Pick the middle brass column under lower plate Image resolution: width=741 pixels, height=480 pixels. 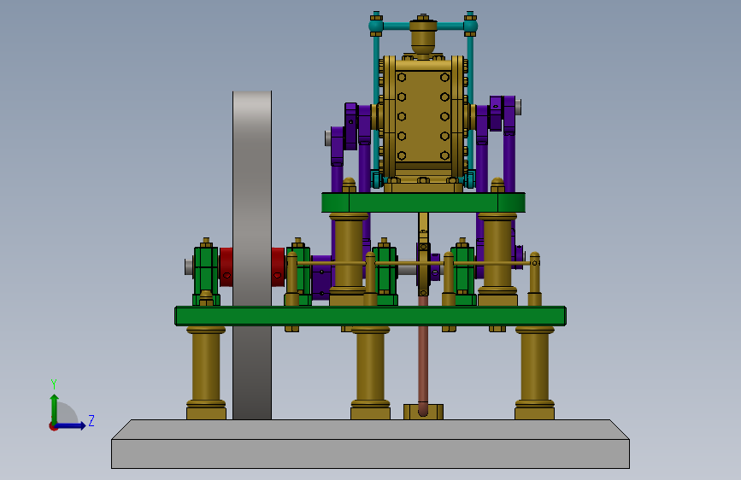pyautogui.click(x=370, y=372)
